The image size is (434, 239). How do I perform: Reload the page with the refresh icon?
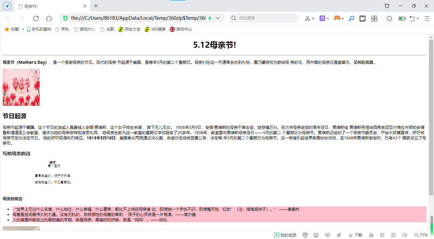(x=36, y=18)
